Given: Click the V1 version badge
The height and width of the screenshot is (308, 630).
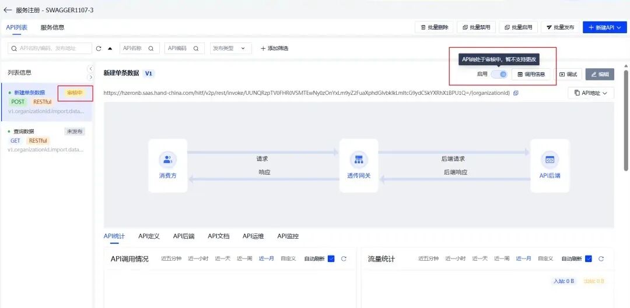Looking at the screenshot, I should click(x=149, y=73).
